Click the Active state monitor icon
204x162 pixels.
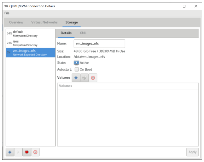76,63
